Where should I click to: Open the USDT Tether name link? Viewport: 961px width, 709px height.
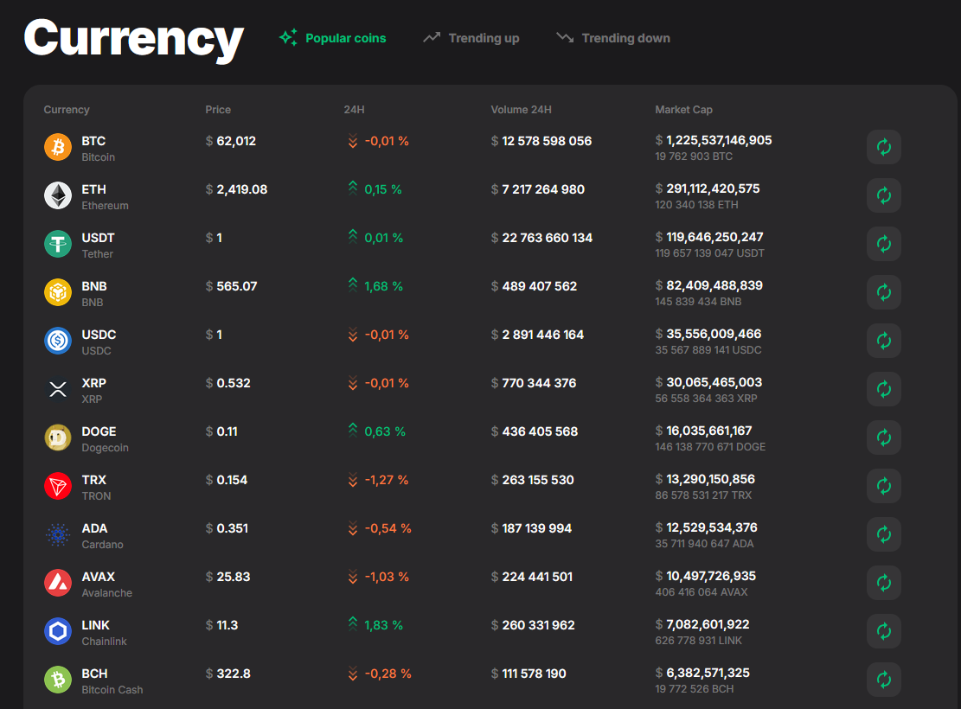98,246
